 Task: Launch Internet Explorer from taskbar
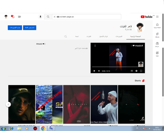[11, 129]
